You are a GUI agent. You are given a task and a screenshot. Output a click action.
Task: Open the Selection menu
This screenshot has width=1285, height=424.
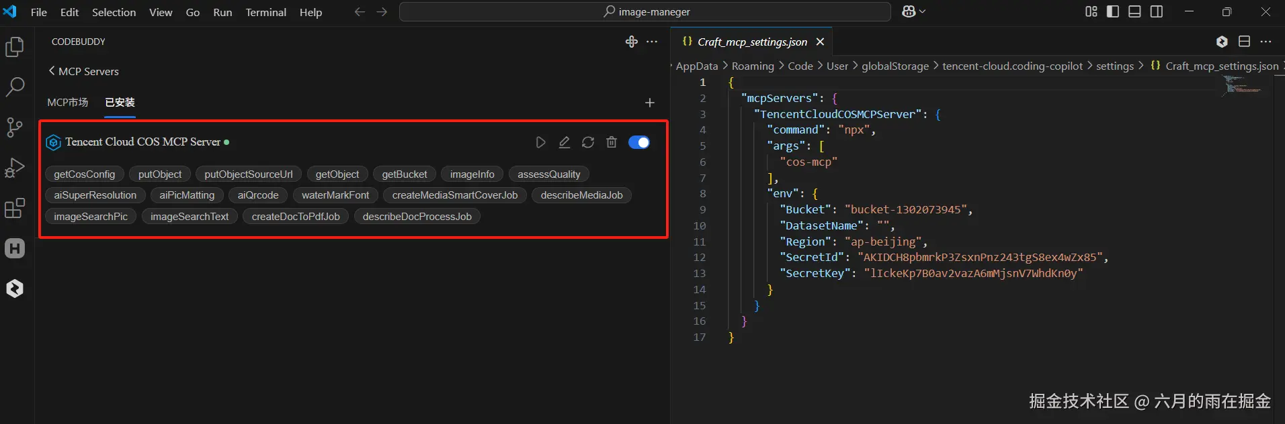click(114, 12)
